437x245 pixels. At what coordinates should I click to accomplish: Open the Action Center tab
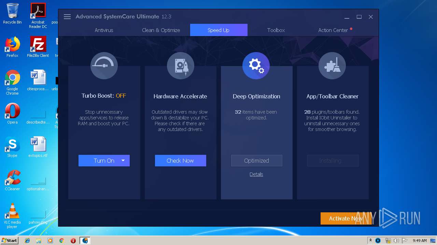(x=333, y=30)
